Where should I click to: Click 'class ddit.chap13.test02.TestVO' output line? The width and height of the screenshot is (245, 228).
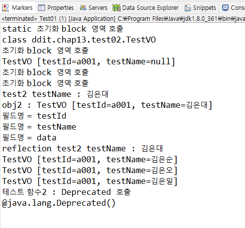[x=79, y=40]
